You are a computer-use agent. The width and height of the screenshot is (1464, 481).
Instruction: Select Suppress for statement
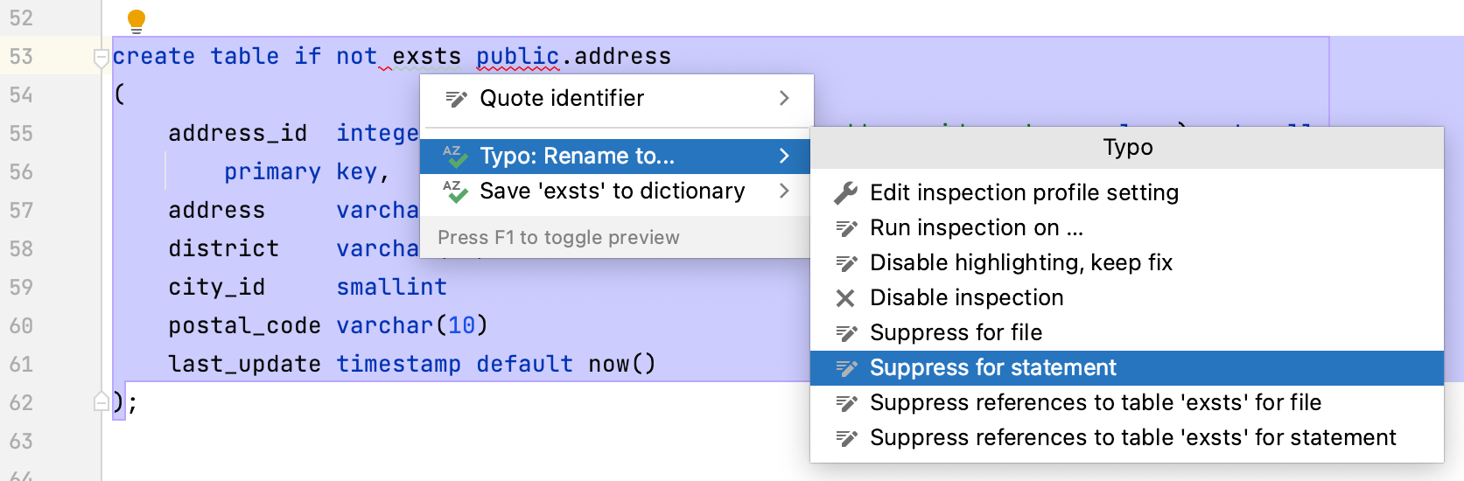(x=992, y=368)
